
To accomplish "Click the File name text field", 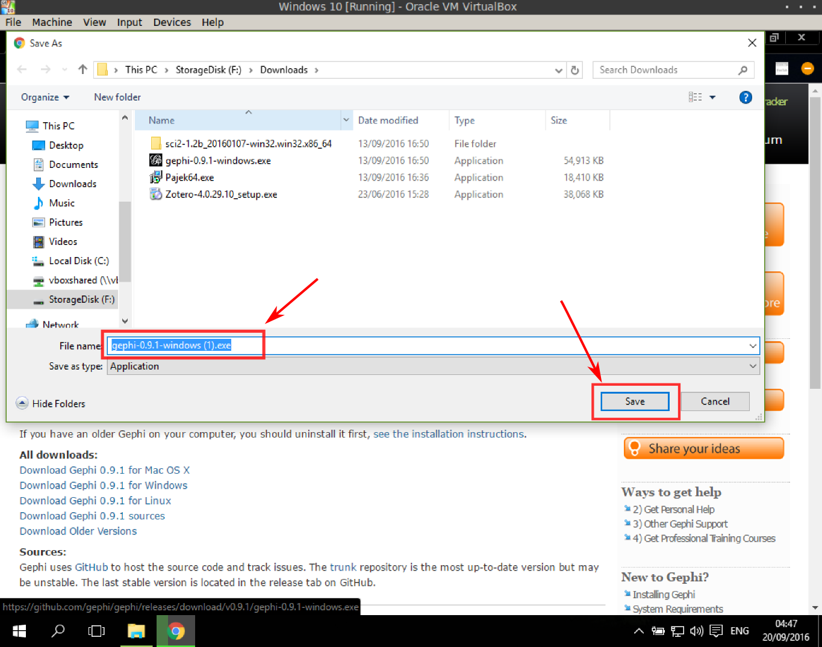I will coord(426,345).
